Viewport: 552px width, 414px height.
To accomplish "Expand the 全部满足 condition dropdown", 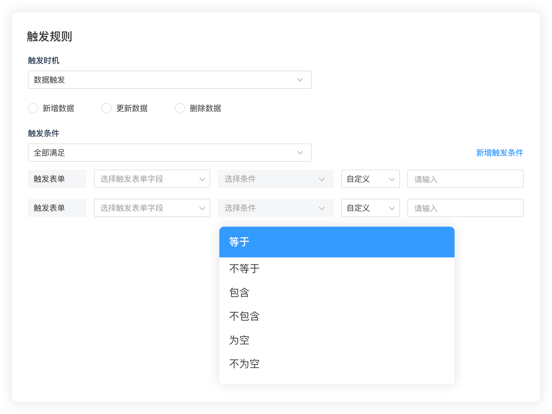I will coord(169,153).
